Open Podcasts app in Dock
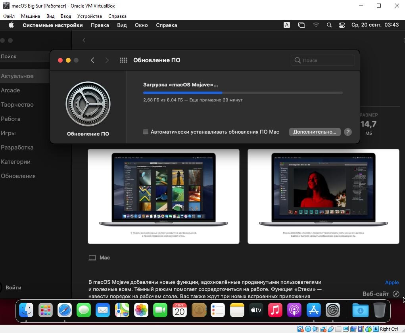Image resolution: width=405 pixels, height=333 pixels. 294,310
